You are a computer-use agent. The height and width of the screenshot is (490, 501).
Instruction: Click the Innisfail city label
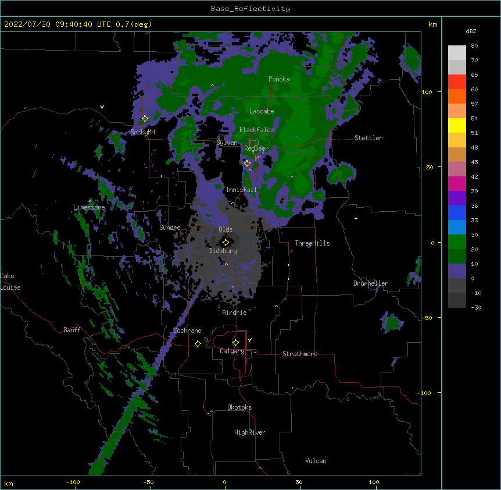(x=241, y=190)
